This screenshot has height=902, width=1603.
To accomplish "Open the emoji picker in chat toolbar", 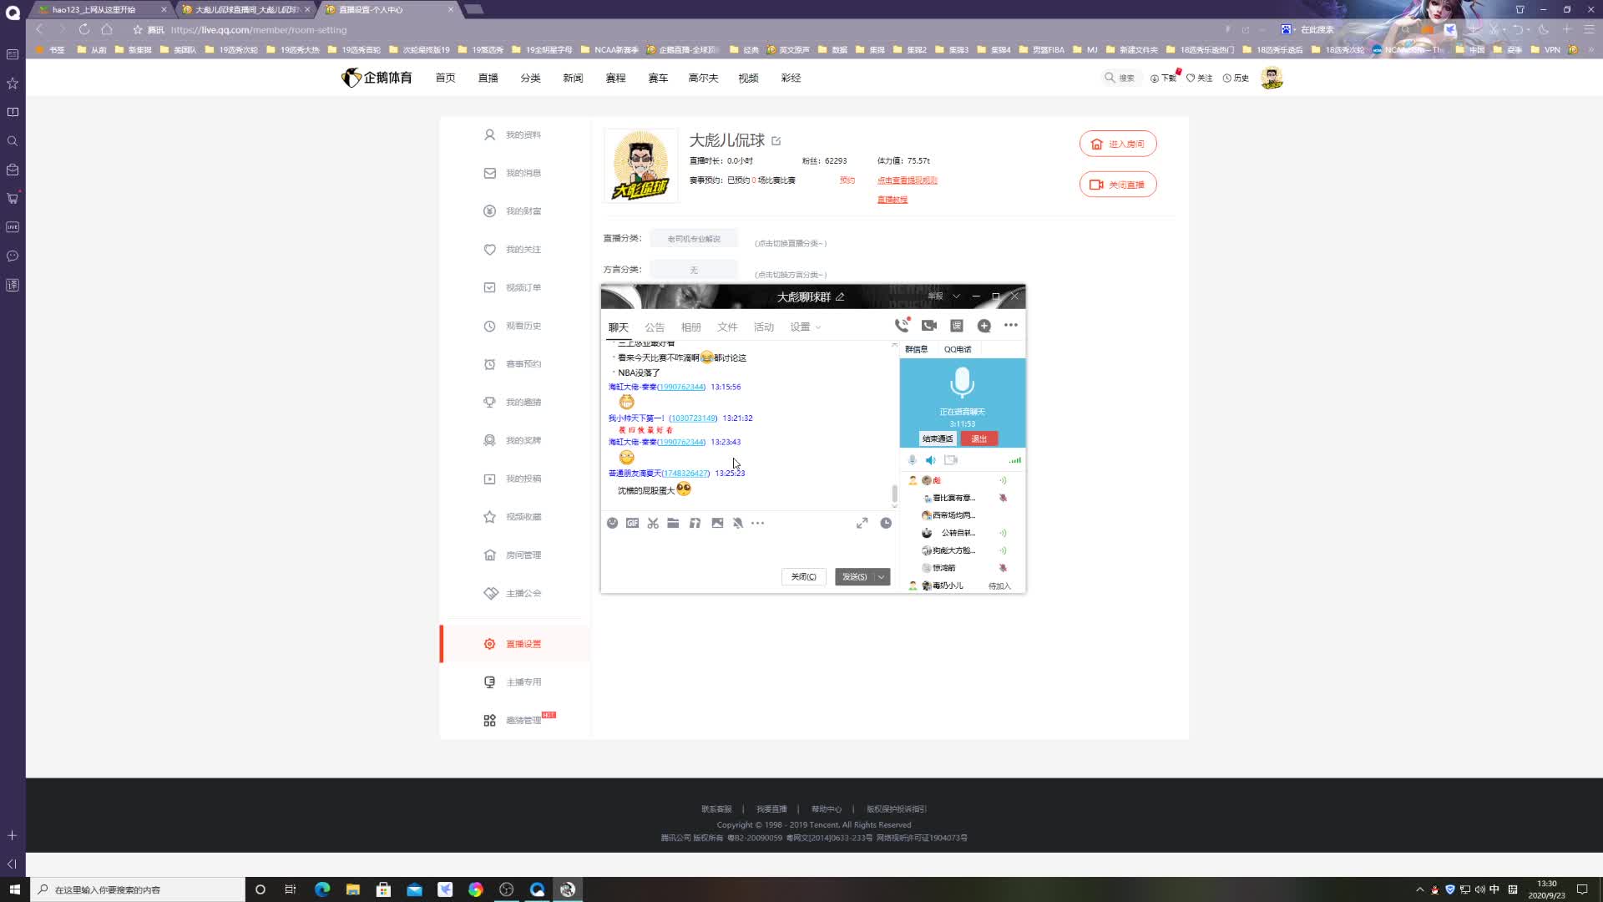I will (612, 523).
